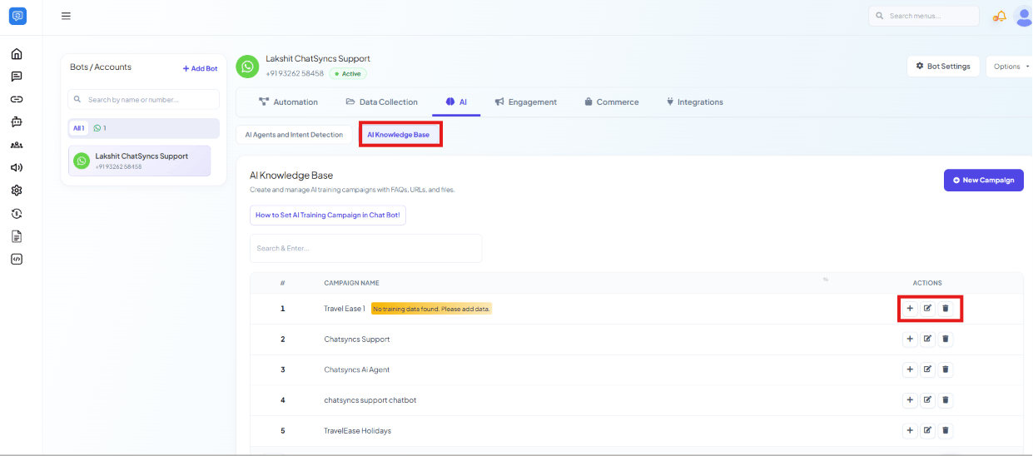Open the billing history sidebar icon
This screenshot has height=456, width=1033.
[17, 213]
